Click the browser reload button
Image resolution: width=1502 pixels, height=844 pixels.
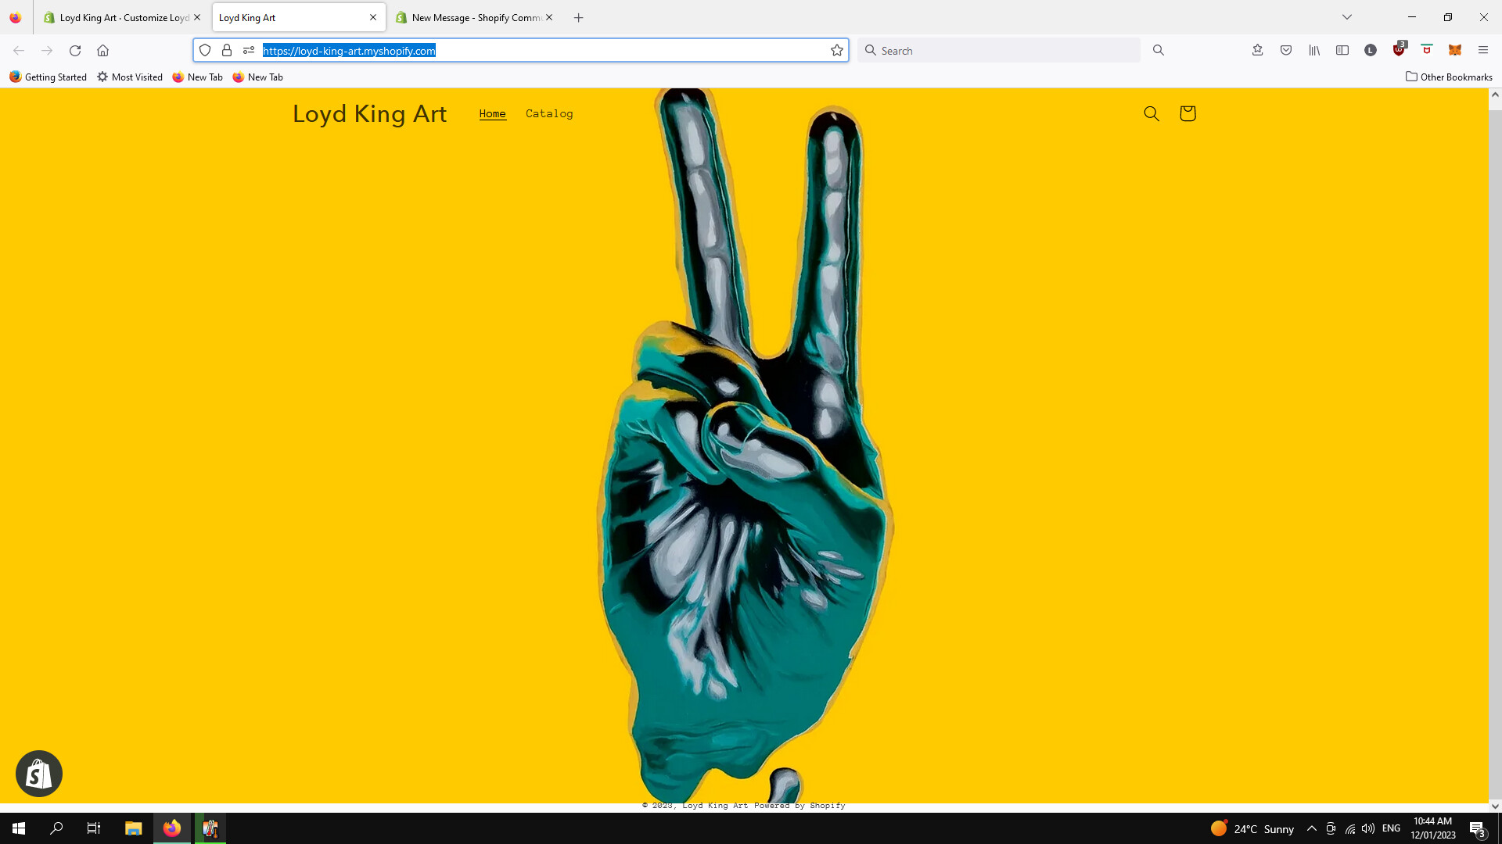click(75, 51)
